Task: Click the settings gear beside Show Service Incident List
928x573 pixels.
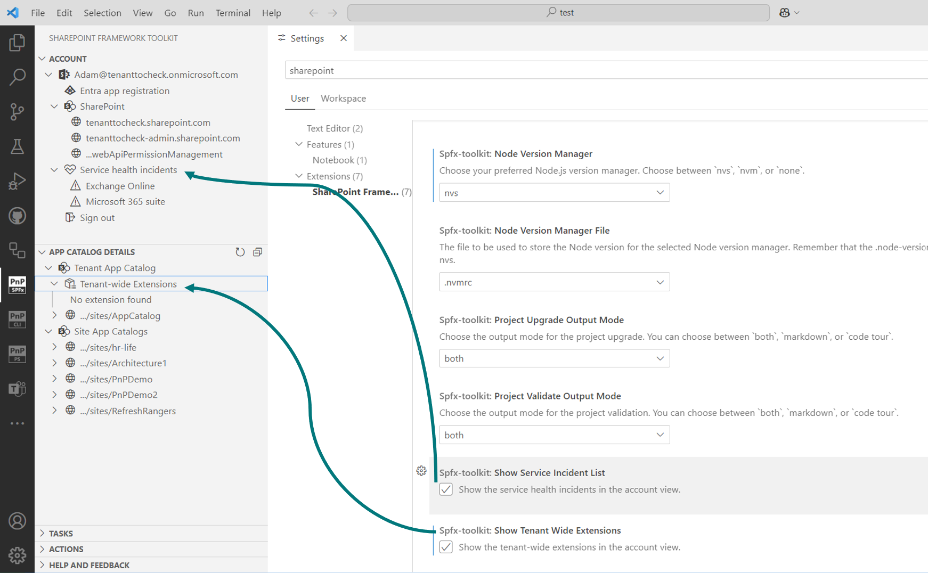Action: [x=421, y=471]
